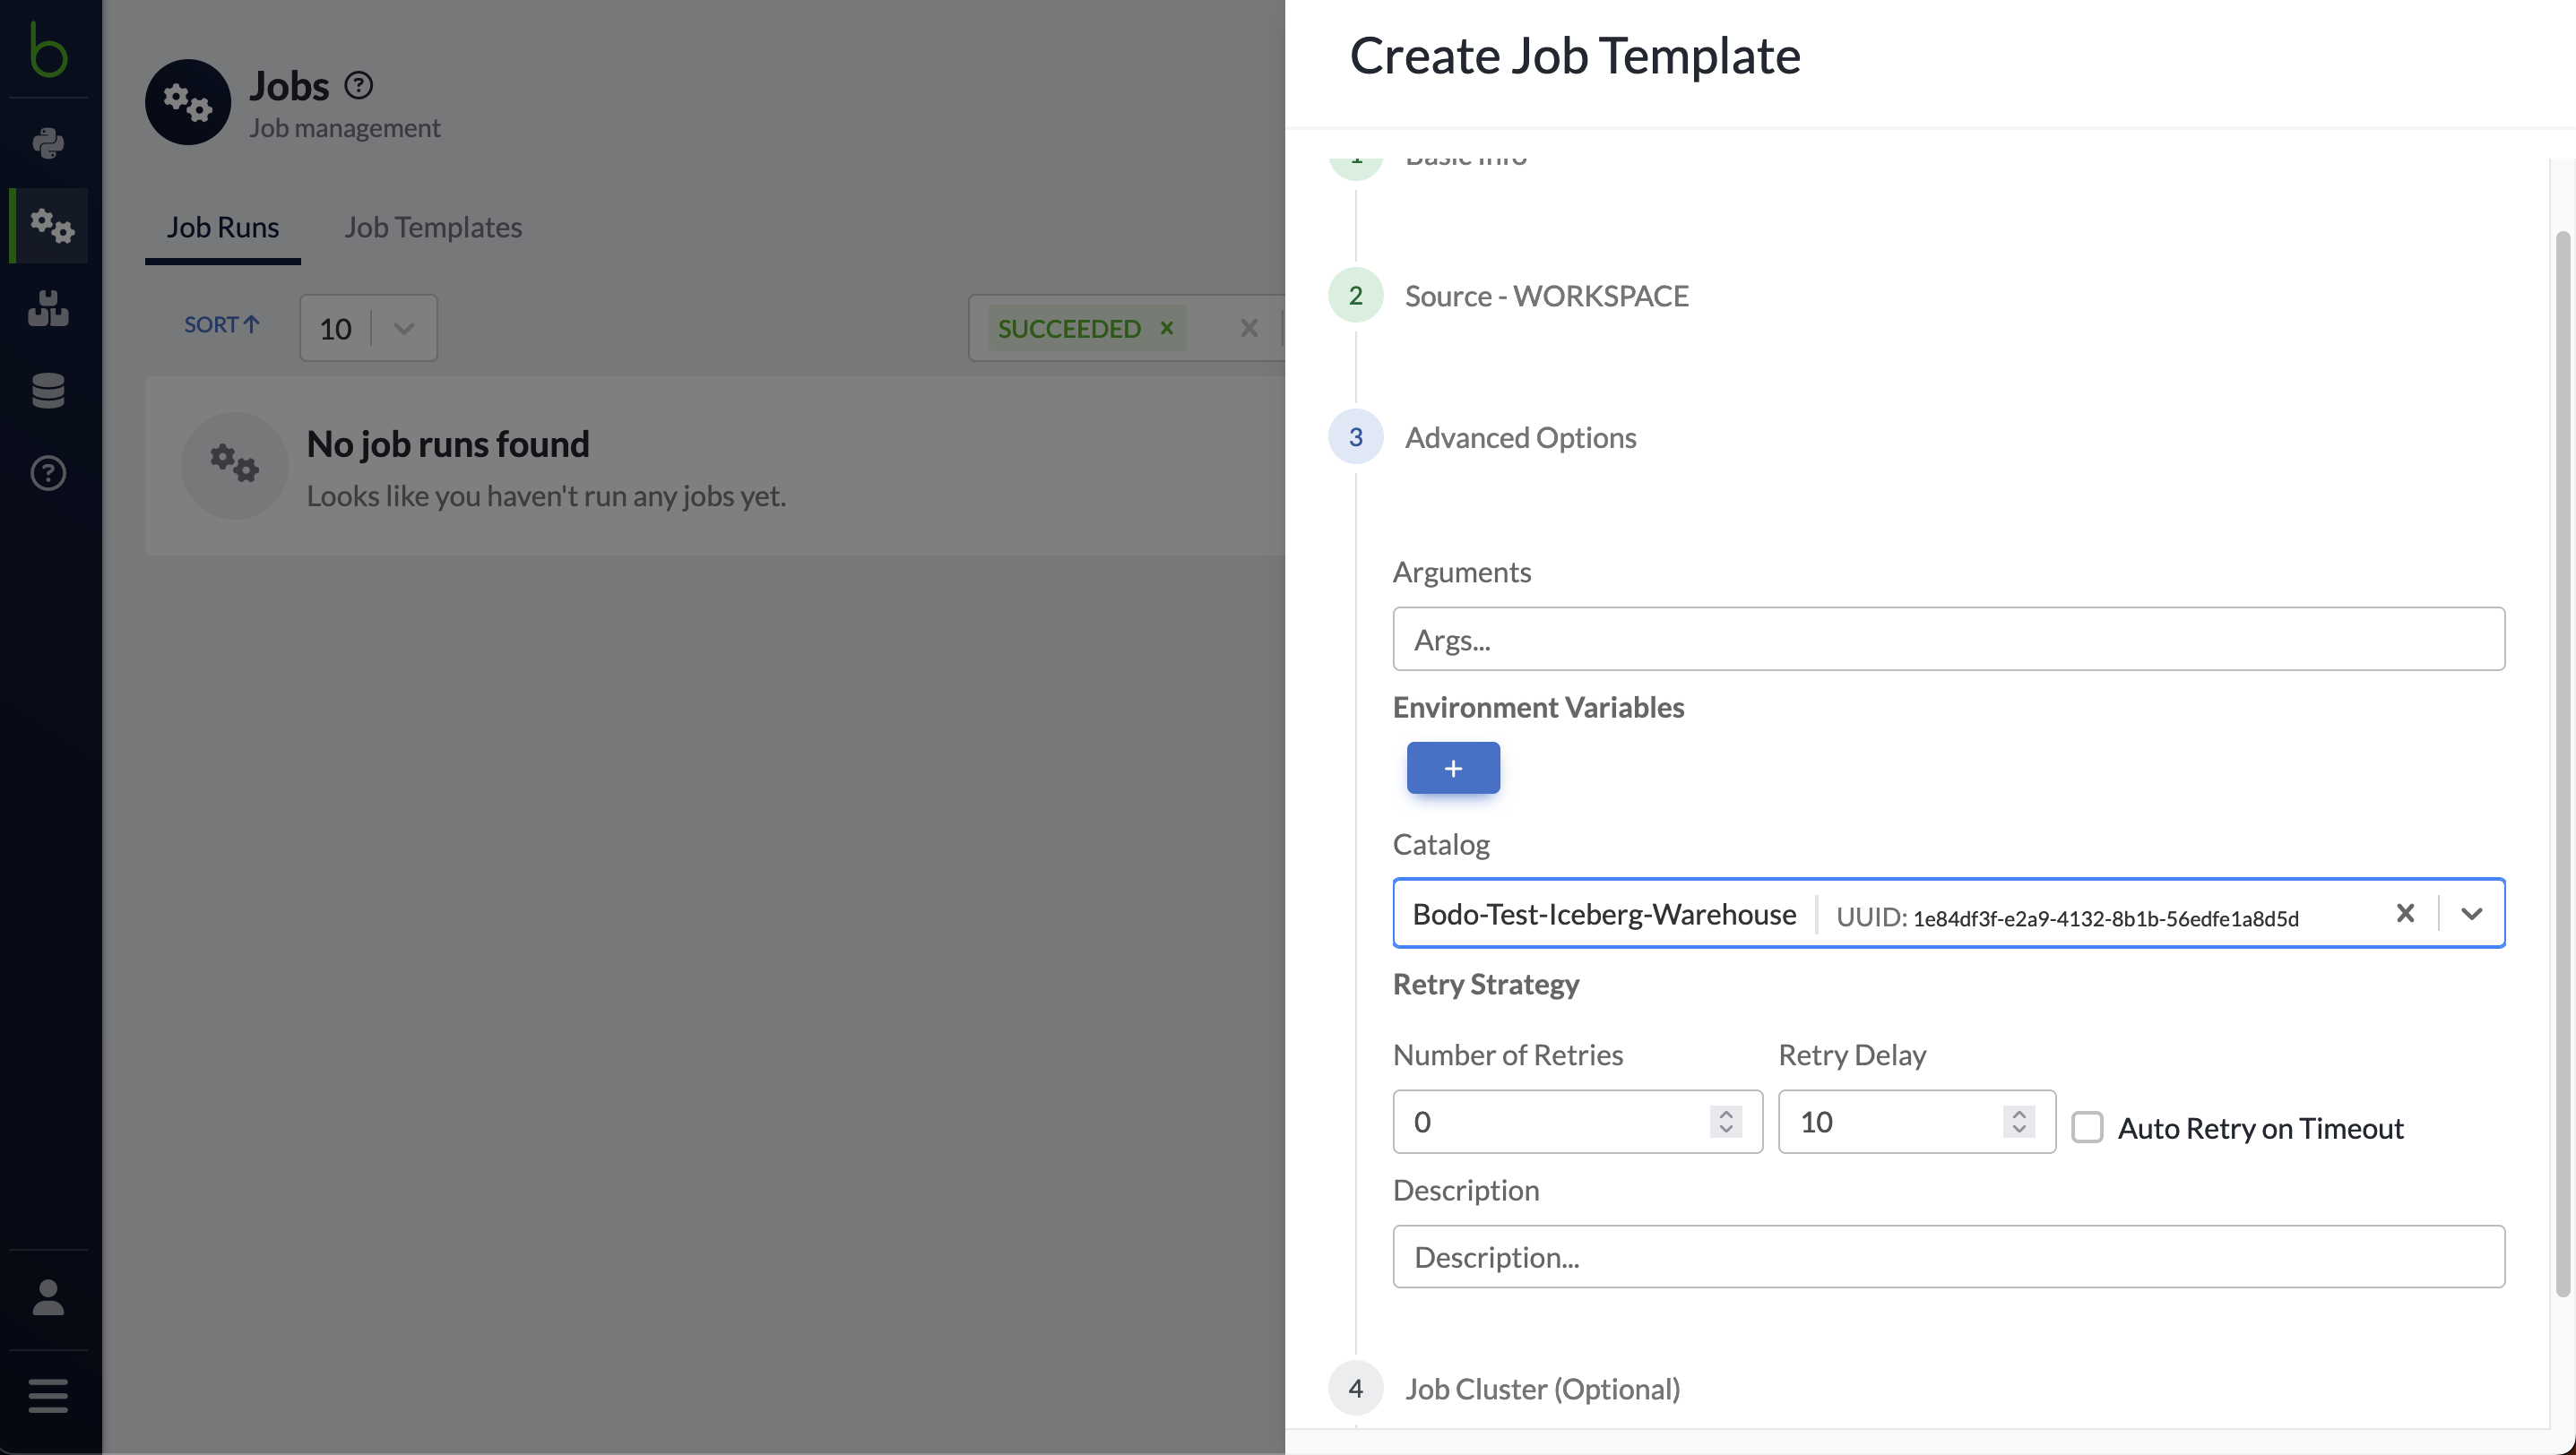
Task: Open the hamburger menu at sidebar bottom
Action: 47,1395
